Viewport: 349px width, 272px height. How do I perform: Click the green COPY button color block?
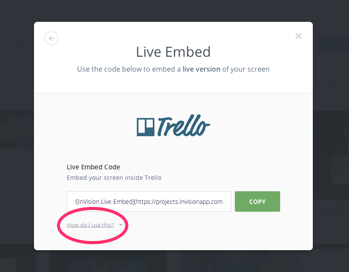[257, 201]
